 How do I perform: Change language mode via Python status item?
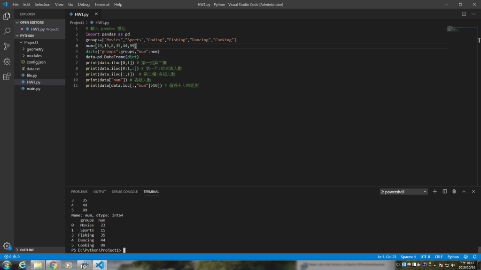(x=453, y=257)
